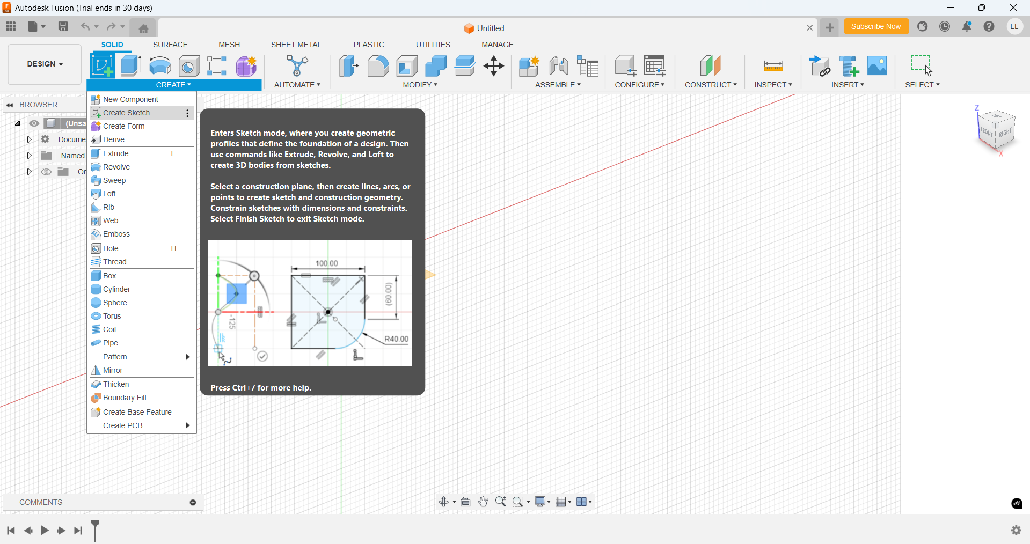Toggle visibility of root Unsaved component
The height and width of the screenshot is (544, 1030).
click(x=34, y=123)
